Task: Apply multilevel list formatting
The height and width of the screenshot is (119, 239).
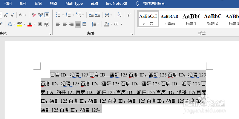Action: pos(79,15)
